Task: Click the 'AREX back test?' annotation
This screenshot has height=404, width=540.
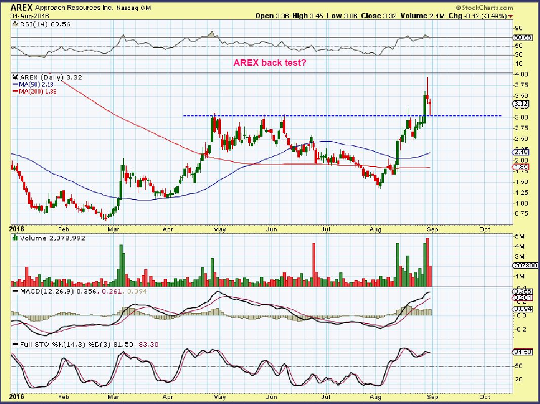Action: [269, 63]
